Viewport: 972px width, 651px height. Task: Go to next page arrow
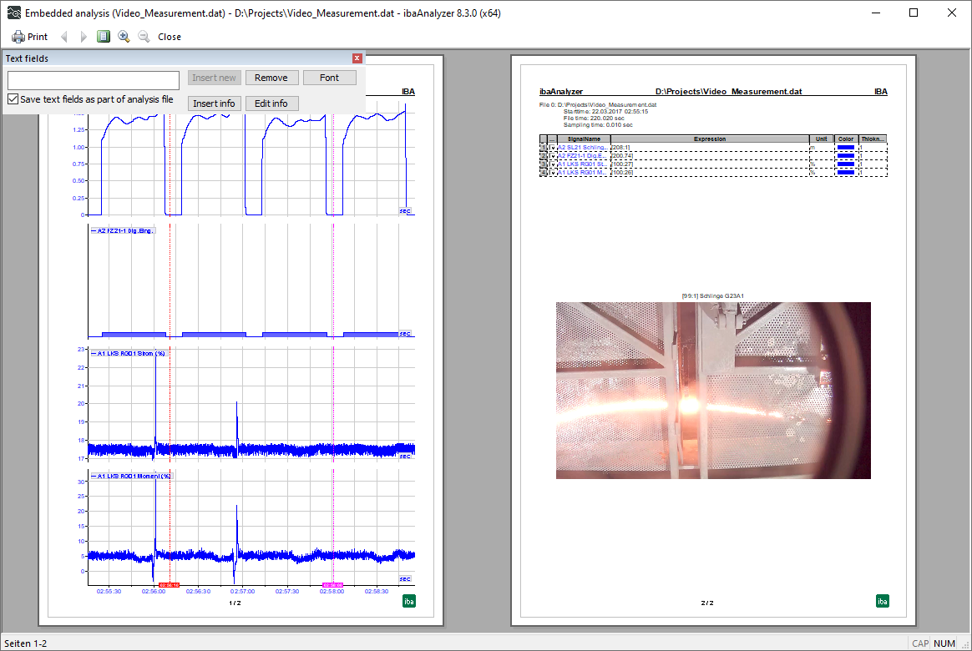(x=84, y=37)
